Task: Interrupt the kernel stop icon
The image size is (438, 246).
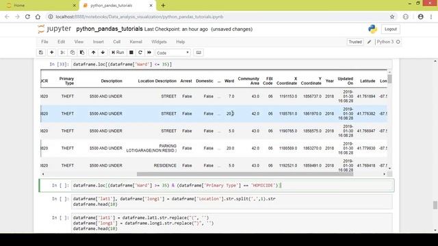Action: pos(131,53)
